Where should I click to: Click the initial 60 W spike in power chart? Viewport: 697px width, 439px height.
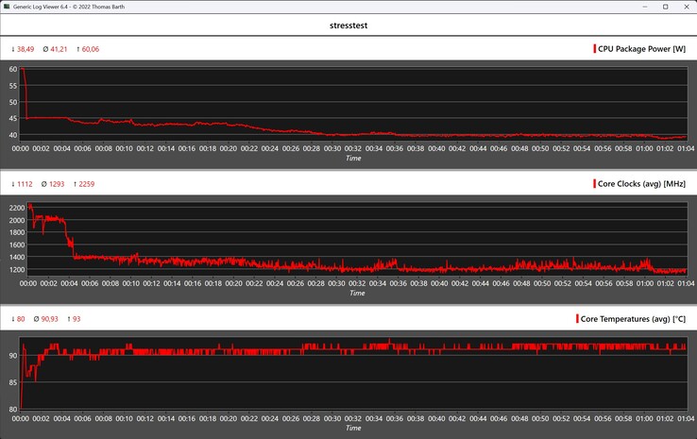pyautogui.click(x=23, y=70)
